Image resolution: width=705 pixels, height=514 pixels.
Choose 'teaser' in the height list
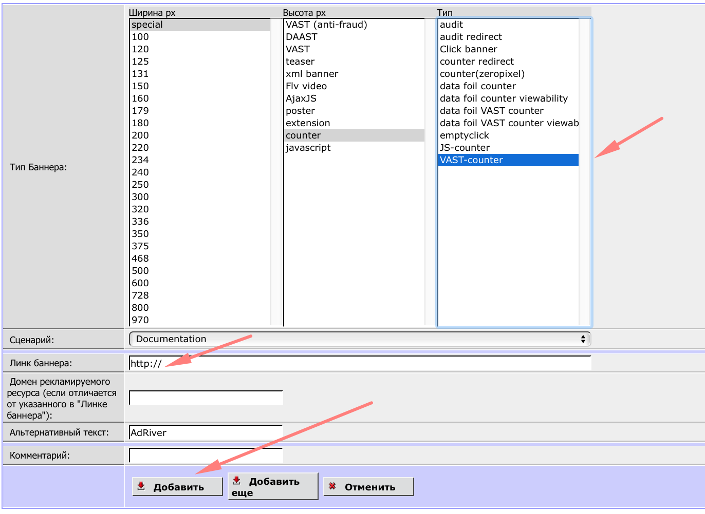[354, 62]
